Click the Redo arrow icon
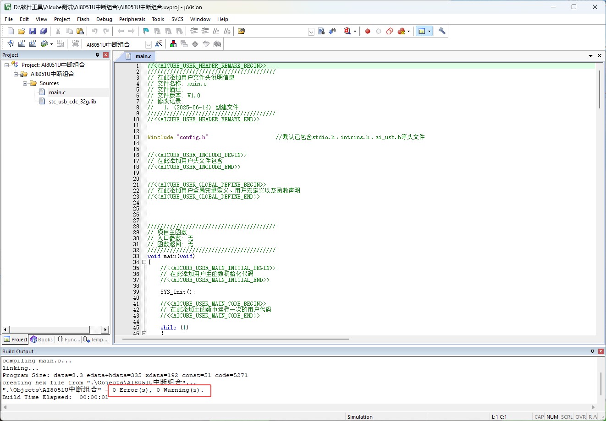Image resolution: width=606 pixels, height=421 pixels. pyautogui.click(x=106, y=31)
